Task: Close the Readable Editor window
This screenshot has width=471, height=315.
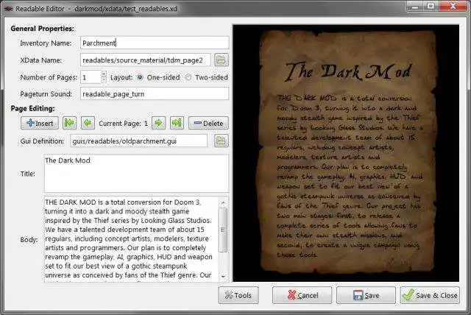Action: pos(453,7)
